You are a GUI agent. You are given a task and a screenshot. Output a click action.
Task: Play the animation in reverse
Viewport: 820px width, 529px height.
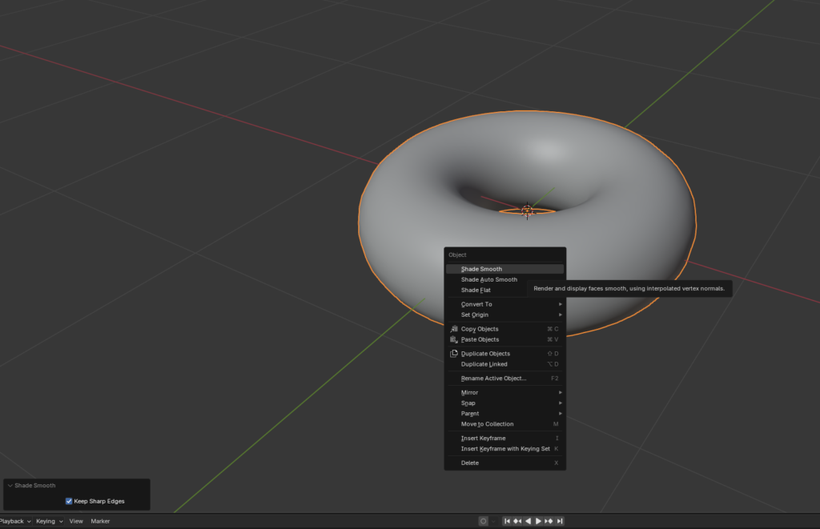(x=528, y=521)
